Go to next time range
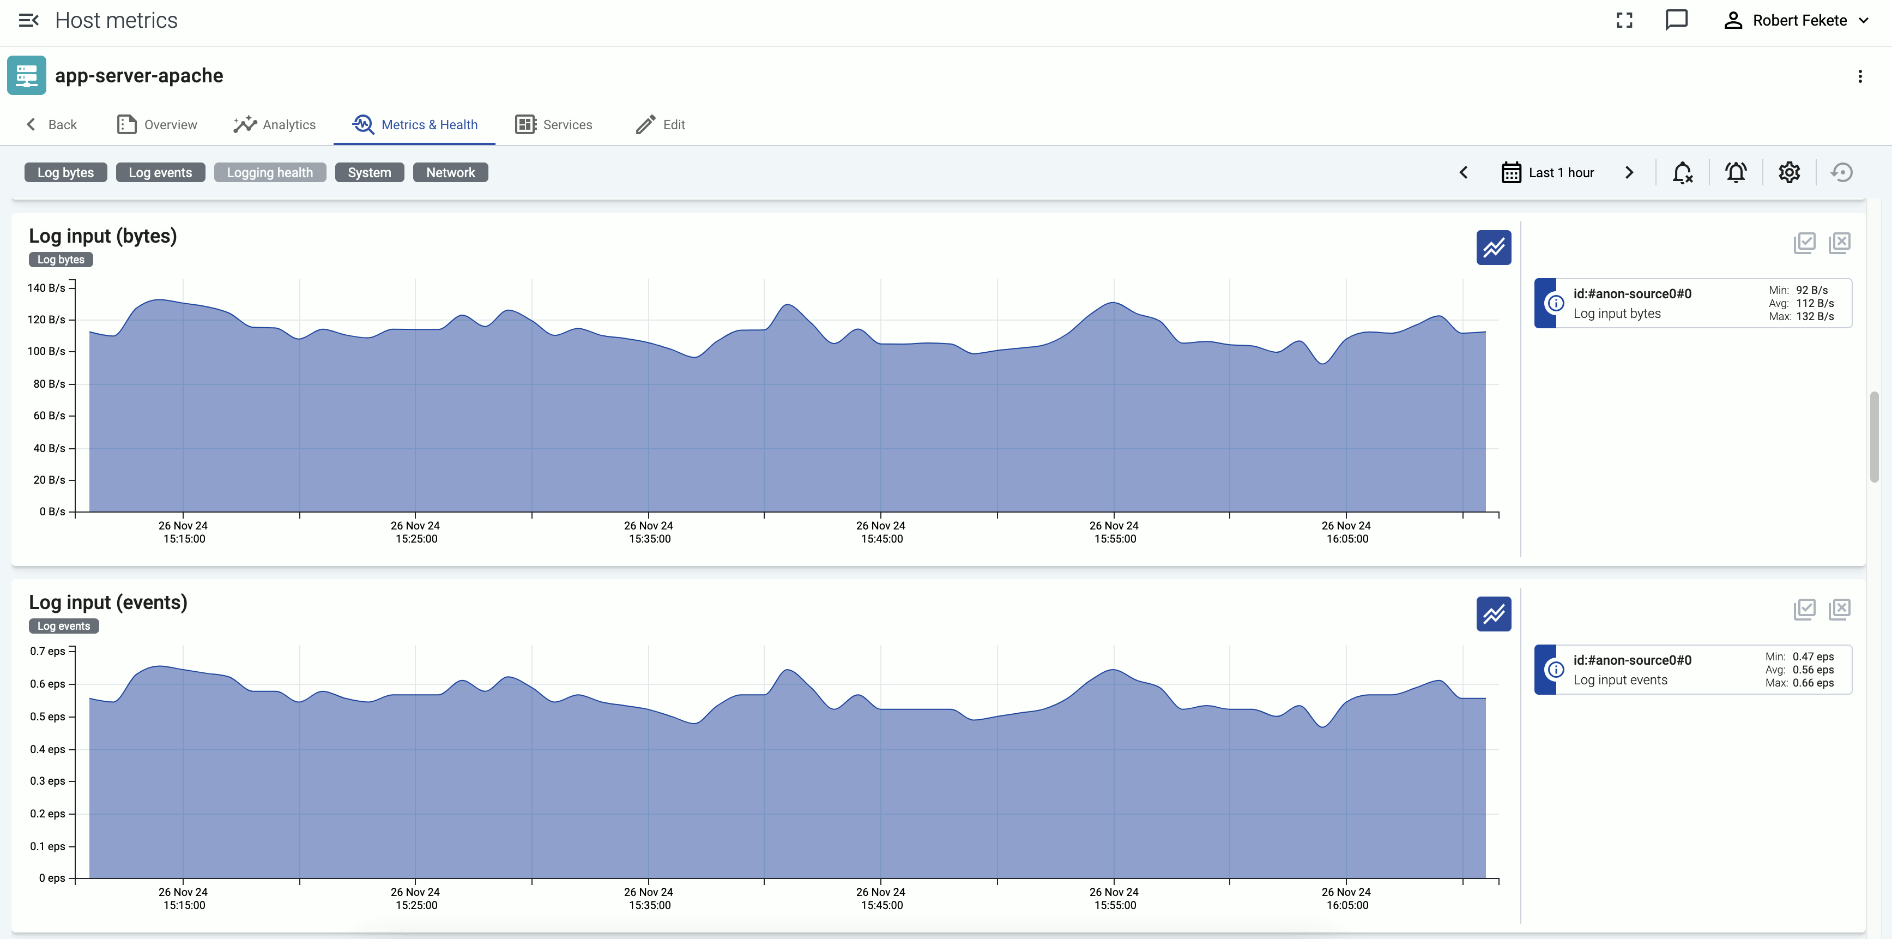This screenshot has height=939, width=1892. [x=1629, y=173]
